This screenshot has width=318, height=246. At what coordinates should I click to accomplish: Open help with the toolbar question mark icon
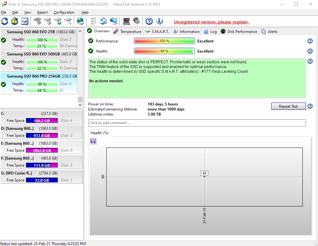(x=149, y=21)
